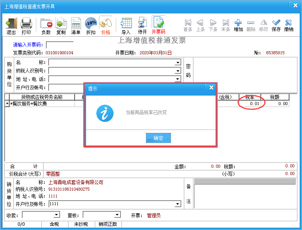
Task: Go to first record with 首条
Action: tap(188, 25)
